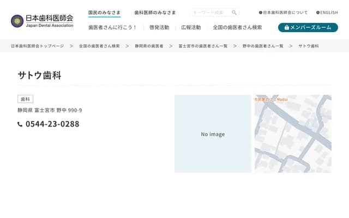The width and height of the screenshot is (349, 218).
Task: Open the メンバーズルーム button
Action: click(x=308, y=27)
